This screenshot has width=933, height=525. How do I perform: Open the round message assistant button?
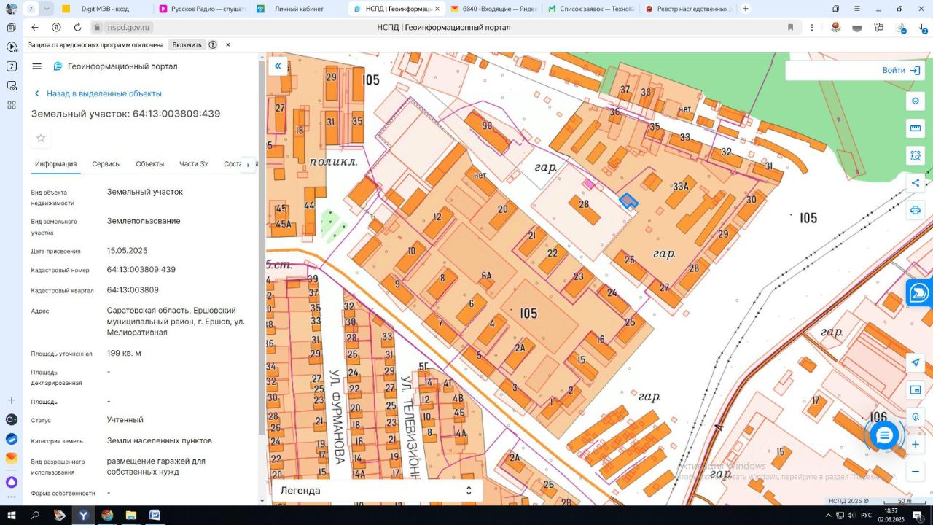pos(884,435)
